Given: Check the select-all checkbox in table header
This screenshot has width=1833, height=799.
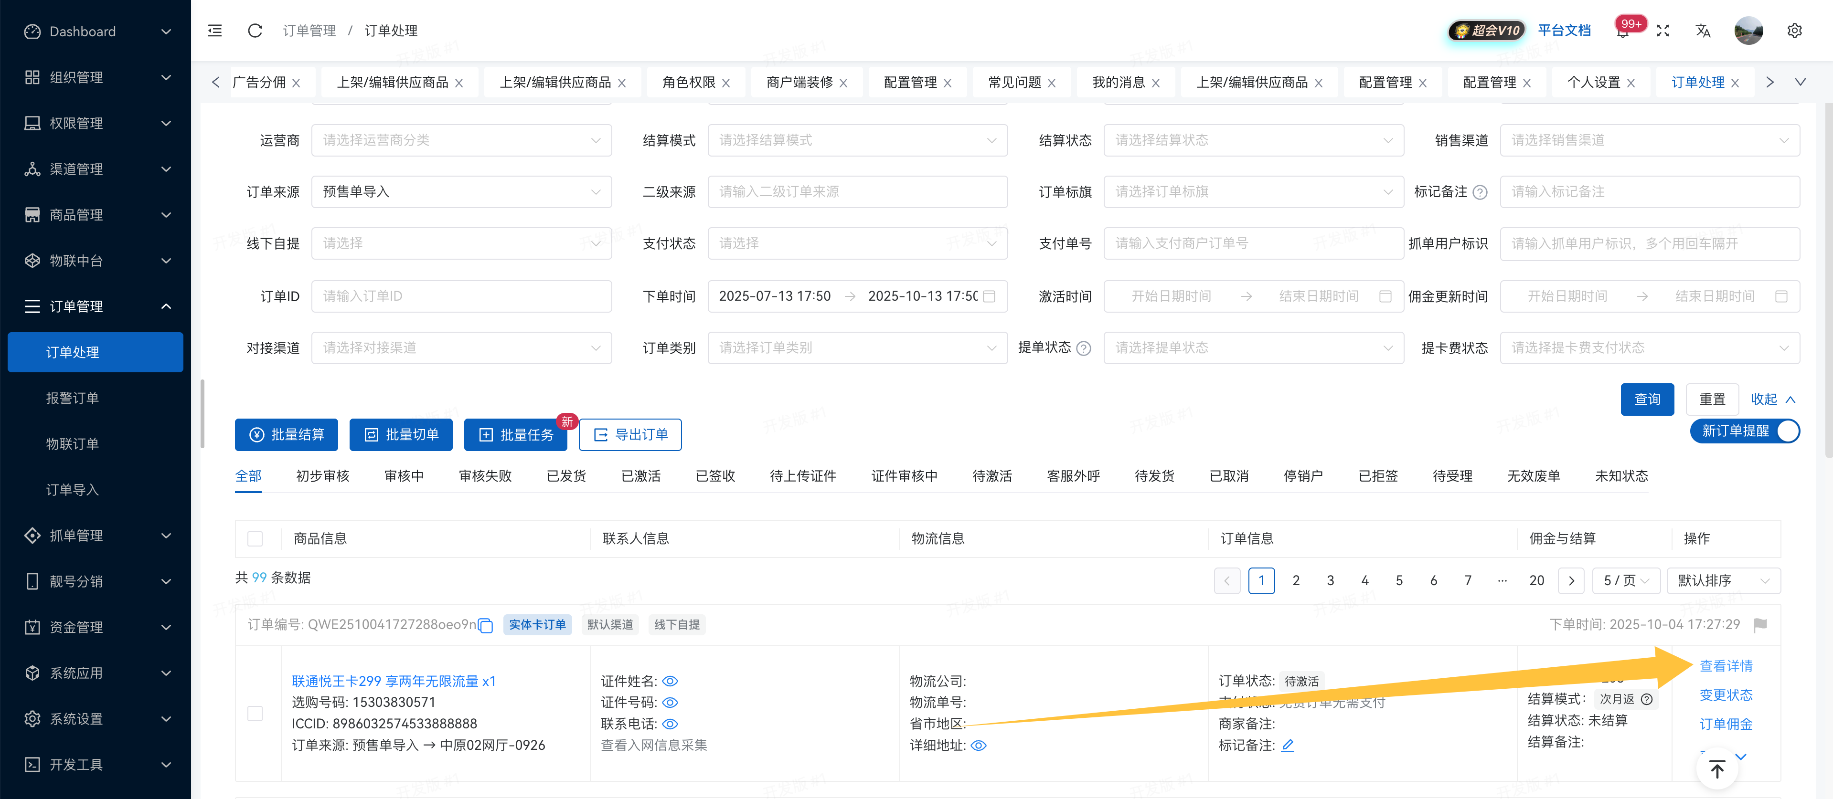Looking at the screenshot, I should coord(255,539).
